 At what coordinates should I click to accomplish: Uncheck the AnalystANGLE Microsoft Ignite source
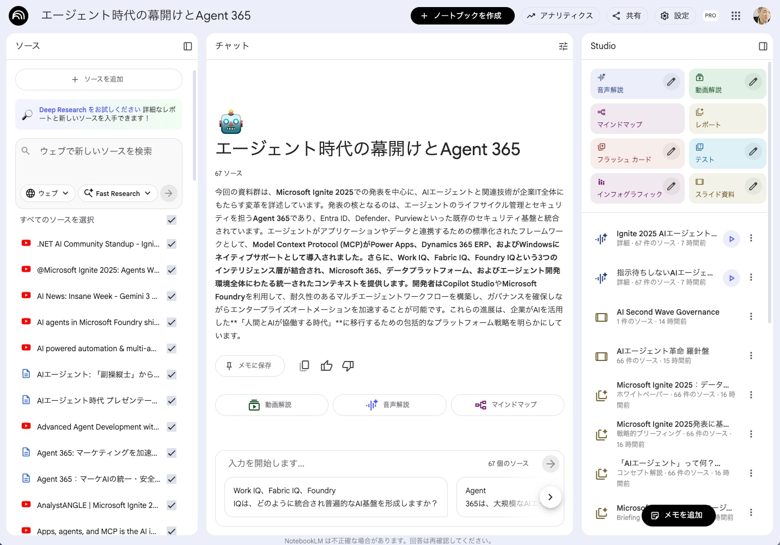coord(172,505)
